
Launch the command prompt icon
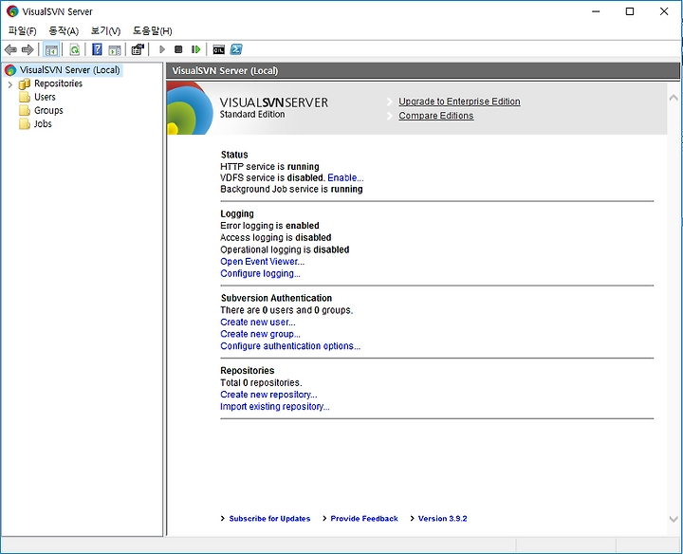pyautogui.click(x=219, y=49)
